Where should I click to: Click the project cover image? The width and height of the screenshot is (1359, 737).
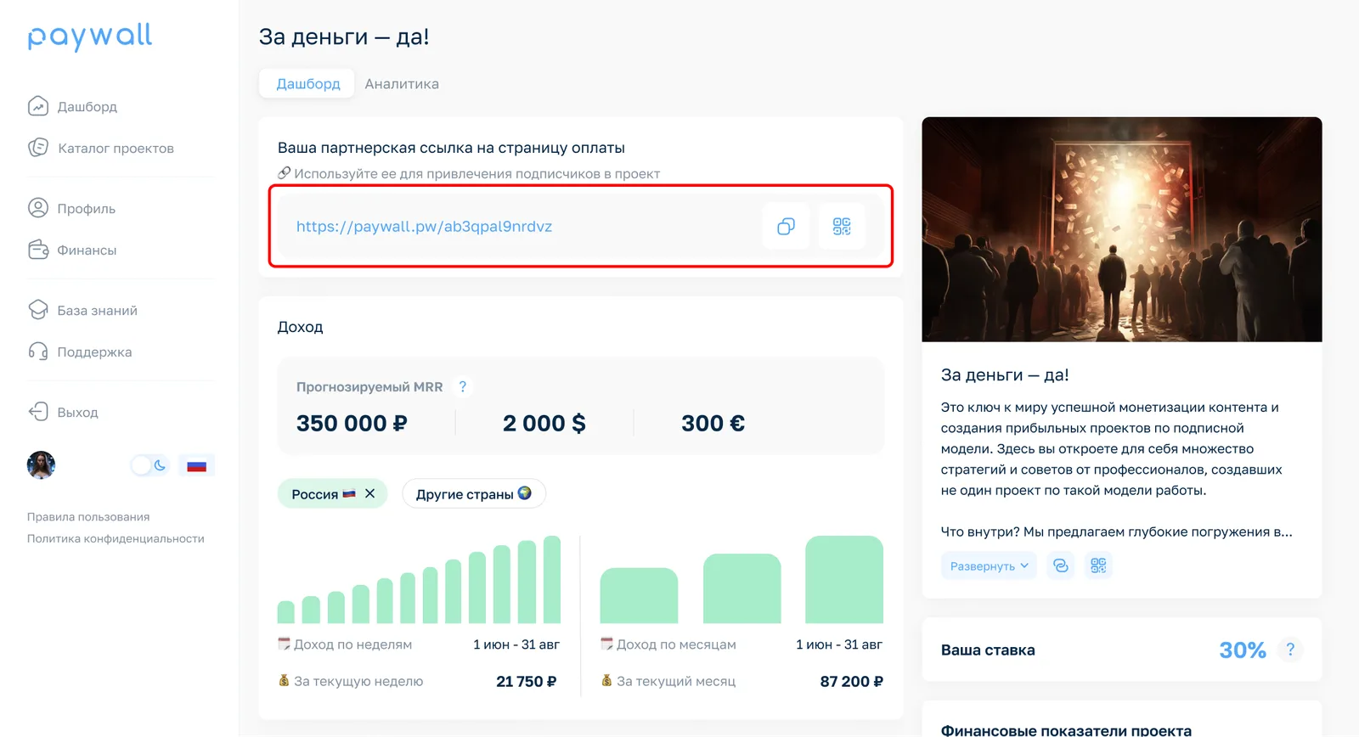(1122, 229)
